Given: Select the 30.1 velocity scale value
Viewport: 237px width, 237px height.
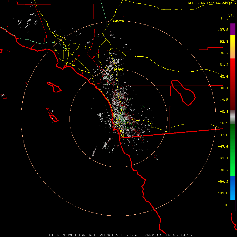Looking at the screenshot, I should click(224, 88).
